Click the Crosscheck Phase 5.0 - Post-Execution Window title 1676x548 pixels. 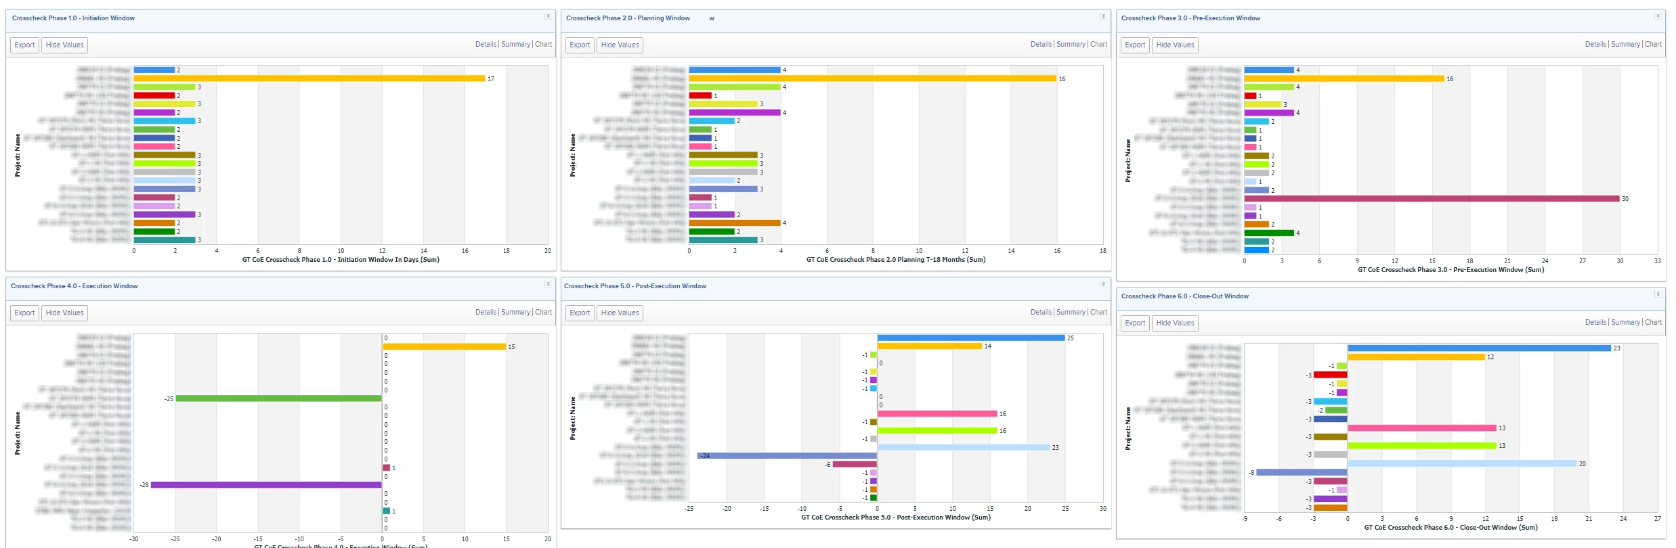pyautogui.click(x=635, y=286)
